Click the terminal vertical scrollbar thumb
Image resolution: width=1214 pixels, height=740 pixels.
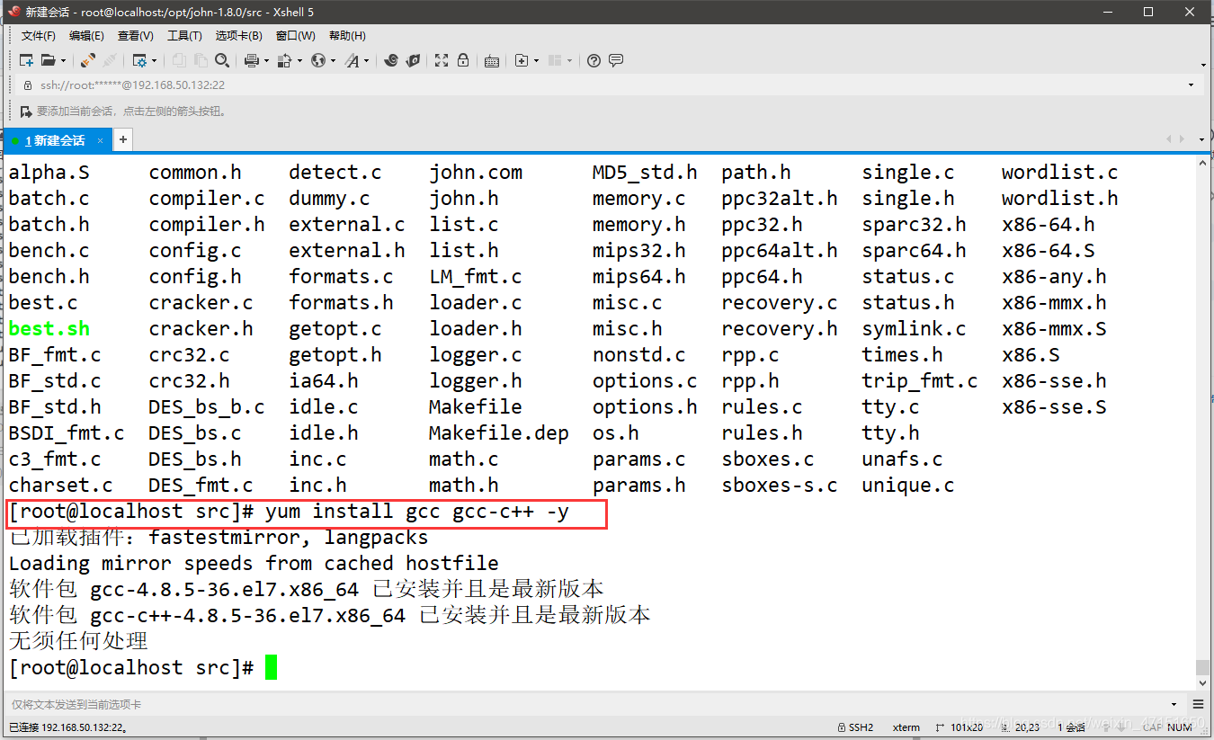[x=1202, y=667]
